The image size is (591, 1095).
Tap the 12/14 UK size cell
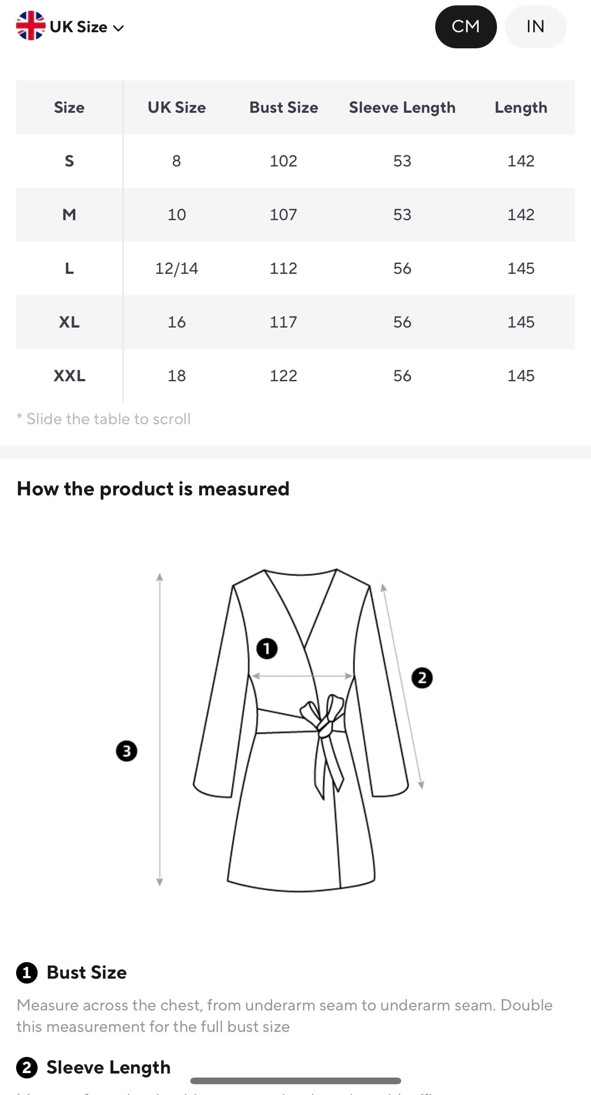(x=176, y=268)
